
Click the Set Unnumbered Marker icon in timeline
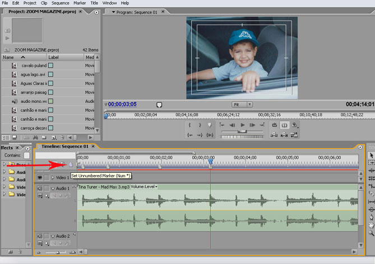[71, 164]
